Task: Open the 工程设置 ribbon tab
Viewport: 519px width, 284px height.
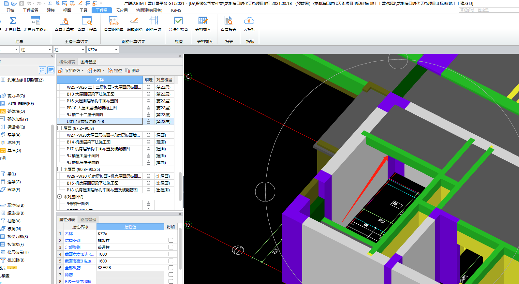Action: 31,10
